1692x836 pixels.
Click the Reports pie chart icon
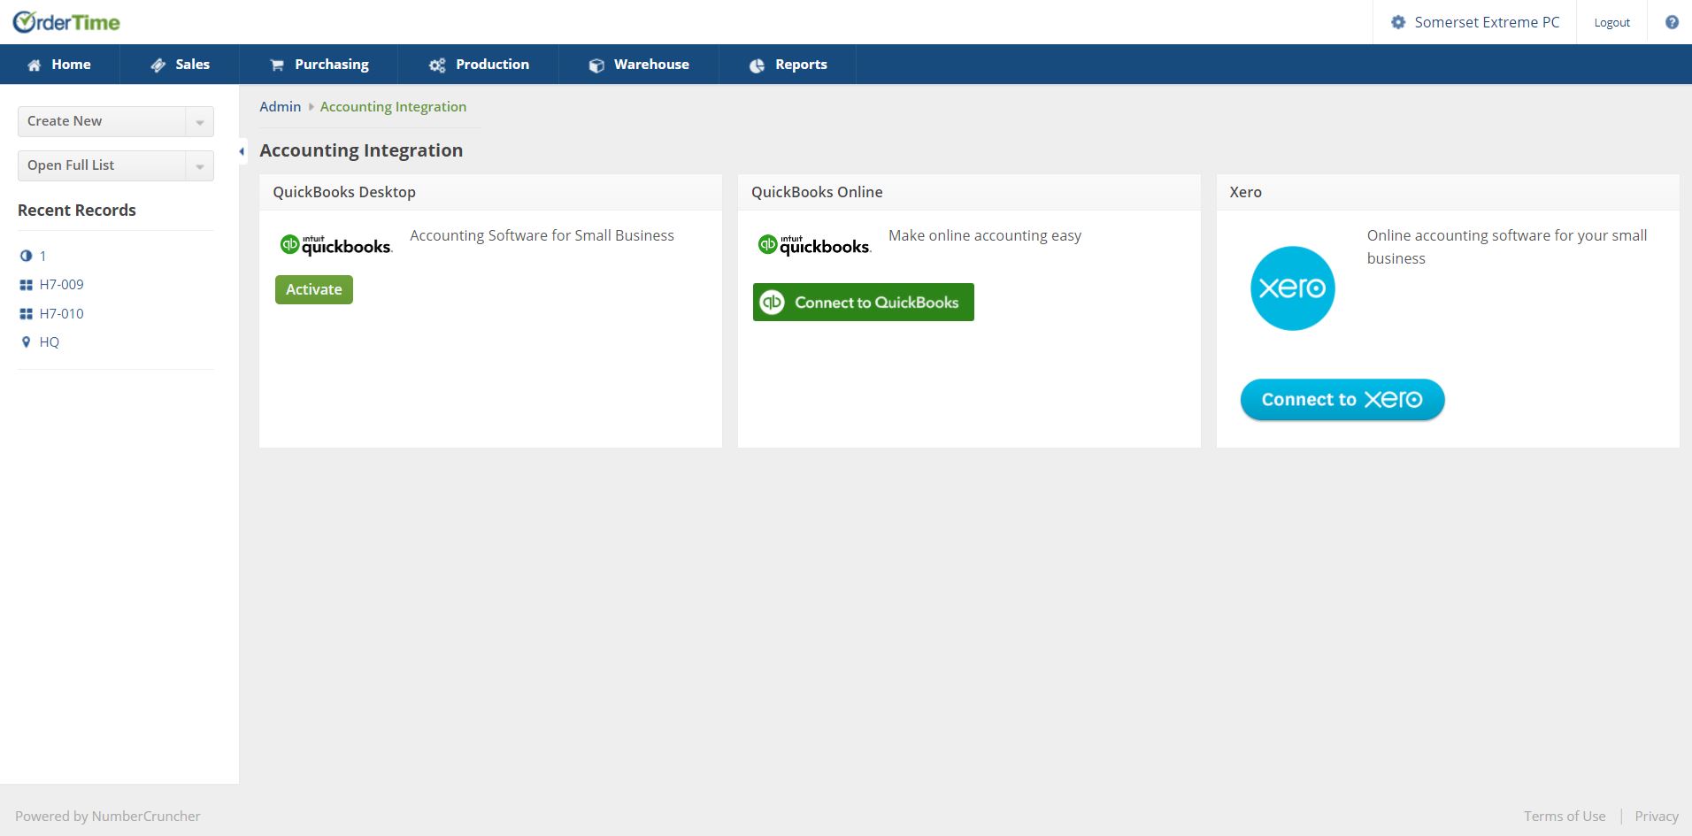coord(758,65)
